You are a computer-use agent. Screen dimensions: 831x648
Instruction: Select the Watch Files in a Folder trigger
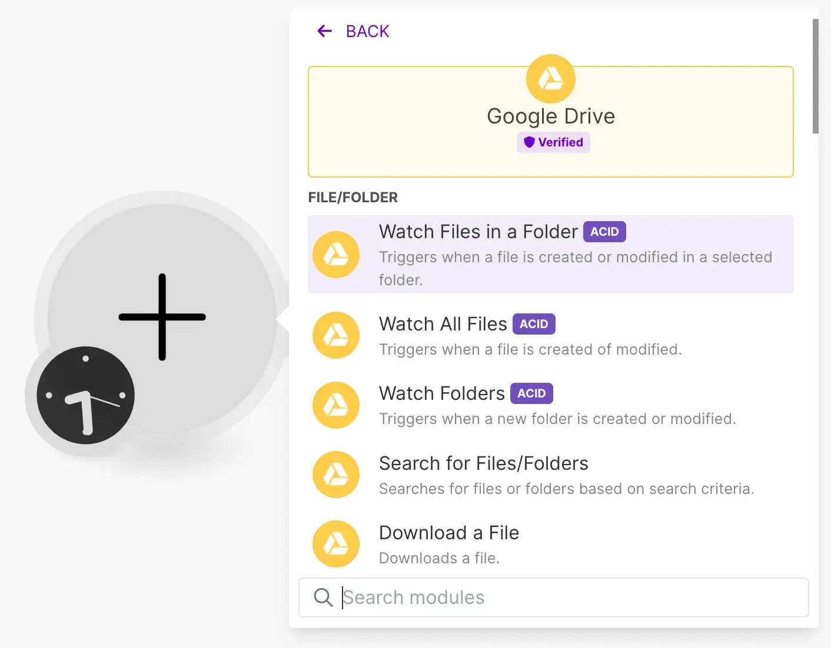[478, 232]
